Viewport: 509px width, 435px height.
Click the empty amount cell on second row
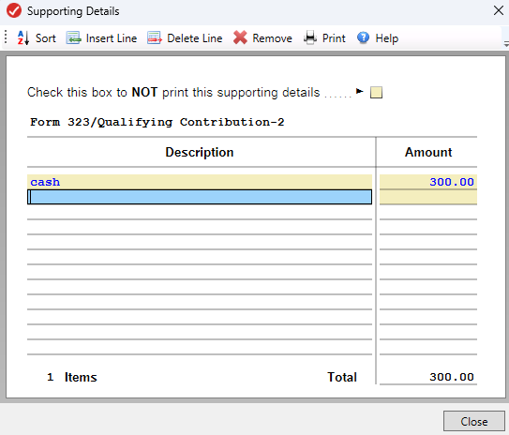click(428, 197)
